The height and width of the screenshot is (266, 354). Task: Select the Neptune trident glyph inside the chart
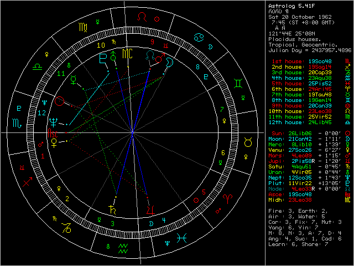click(x=53, y=122)
